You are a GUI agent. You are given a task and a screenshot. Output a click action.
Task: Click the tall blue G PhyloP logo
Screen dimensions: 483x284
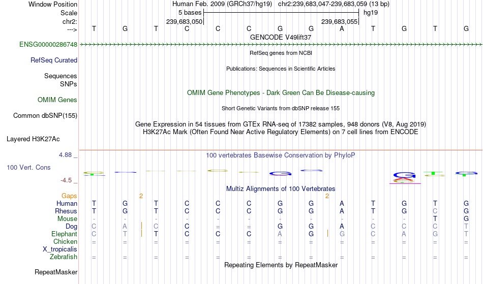(x=405, y=175)
